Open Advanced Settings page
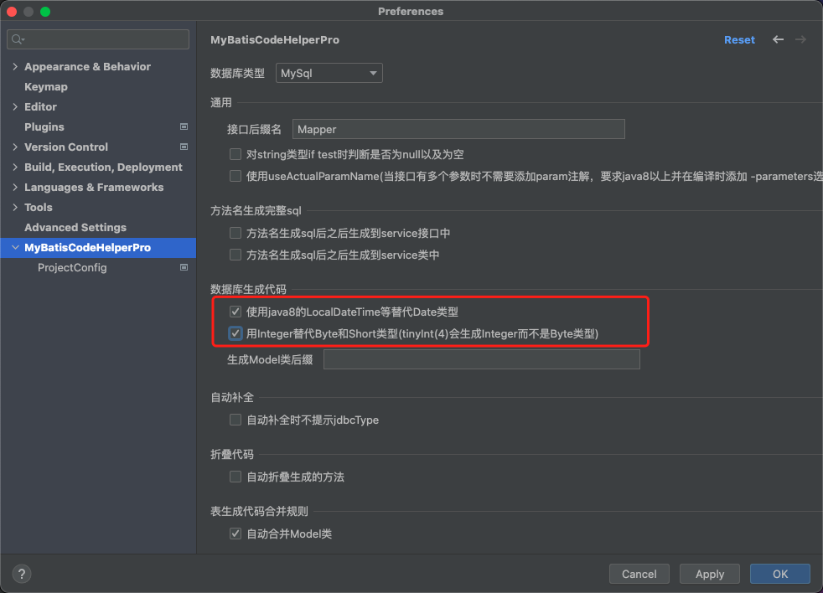823x593 pixels. 75,227
